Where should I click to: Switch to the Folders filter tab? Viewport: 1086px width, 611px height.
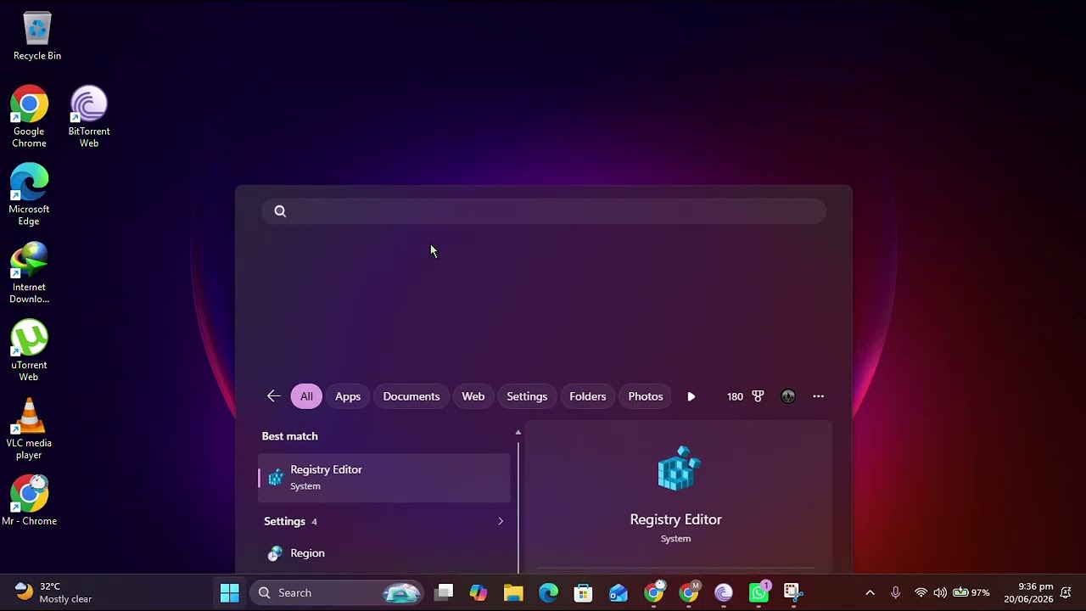click(x=588, y=396)
